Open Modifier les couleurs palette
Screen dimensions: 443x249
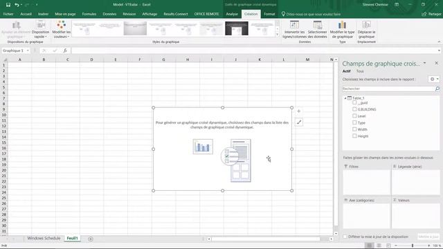pyautogui.click(x=62, y=29)
